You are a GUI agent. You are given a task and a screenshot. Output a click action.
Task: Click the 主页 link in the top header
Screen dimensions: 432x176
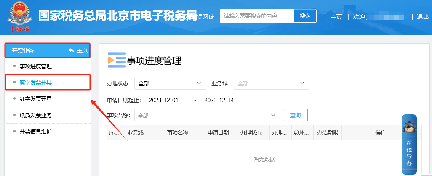pos(336,17)
